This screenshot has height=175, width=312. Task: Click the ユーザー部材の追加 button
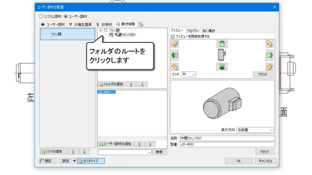[x=116, y=144]
